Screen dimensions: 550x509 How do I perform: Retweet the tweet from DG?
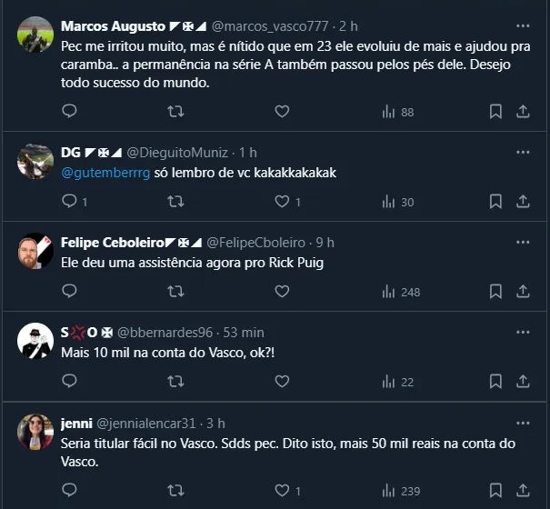(176, 202)
